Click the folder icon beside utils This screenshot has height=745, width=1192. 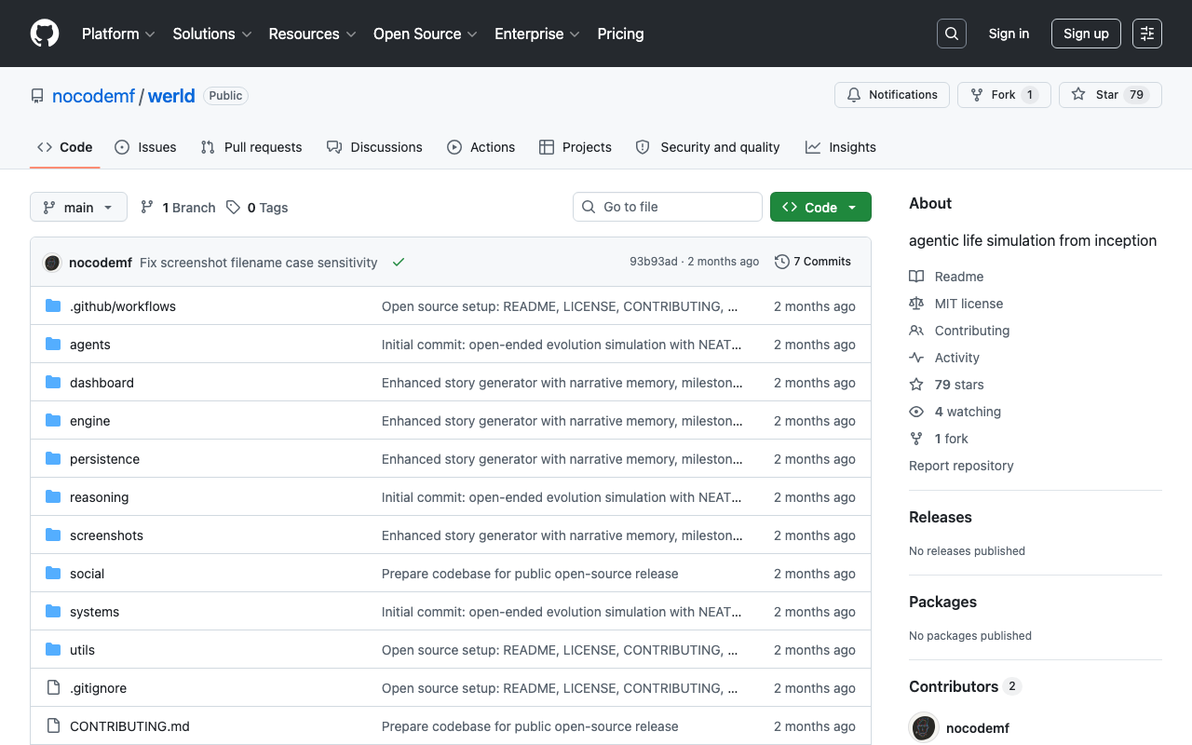(x=53, y=650)
